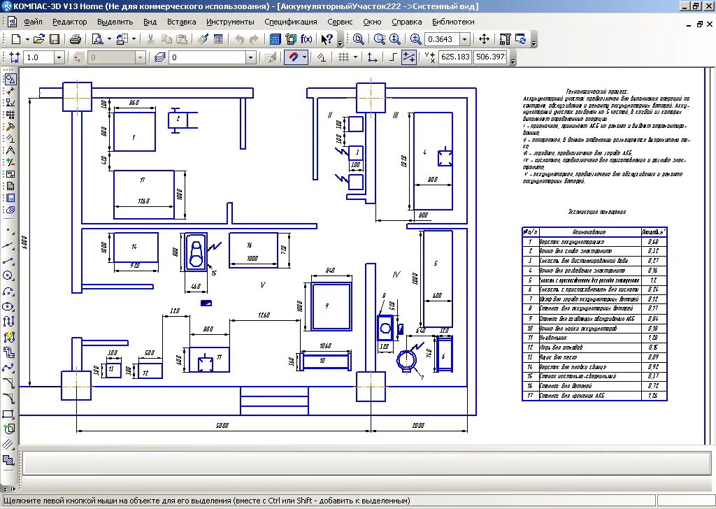Expand the snap magnet arrow dropdown
This screenshot has height=509, width=716.
tap(305, 57)
